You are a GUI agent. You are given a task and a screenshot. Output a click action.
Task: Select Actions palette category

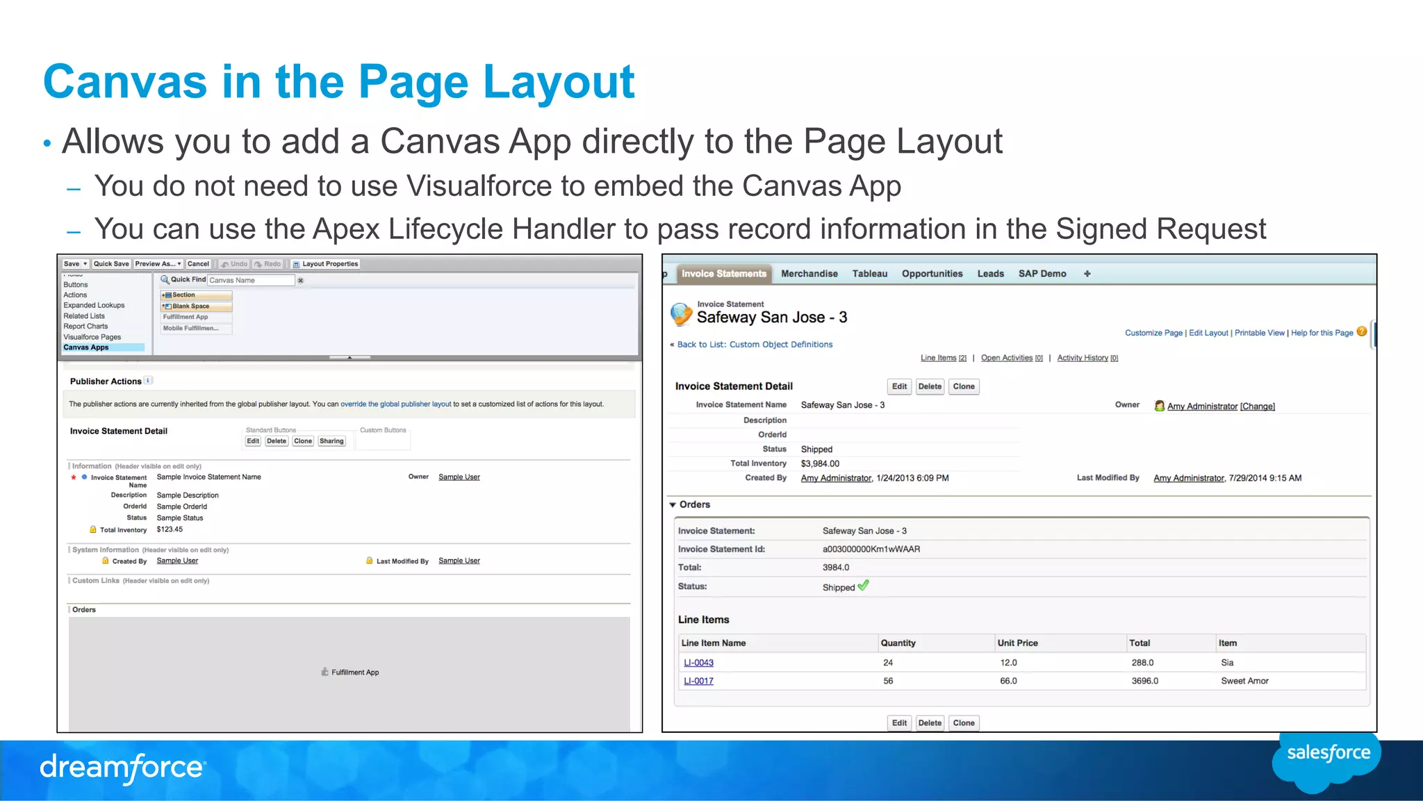click(x=75, y=295)
